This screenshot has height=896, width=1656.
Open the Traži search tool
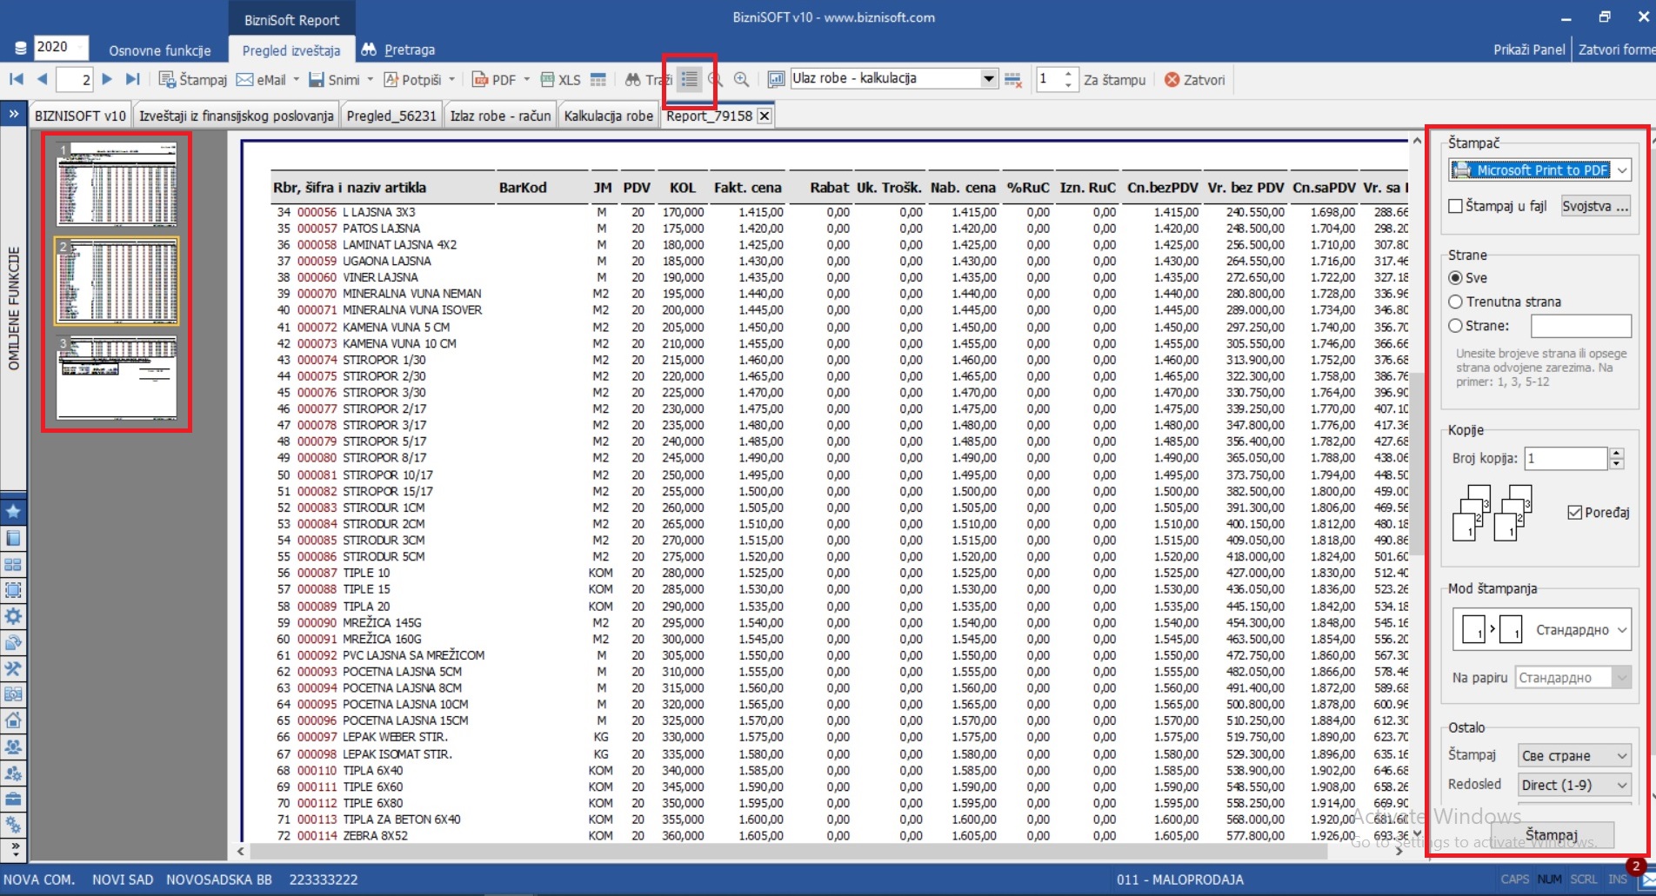648,79
